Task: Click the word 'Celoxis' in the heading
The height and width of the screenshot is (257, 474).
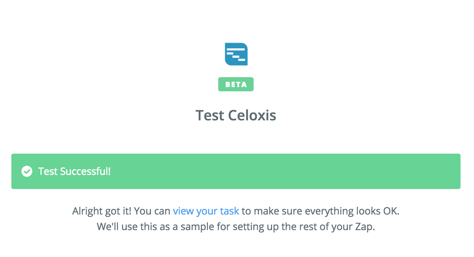Action: click(x=252, y=116)
